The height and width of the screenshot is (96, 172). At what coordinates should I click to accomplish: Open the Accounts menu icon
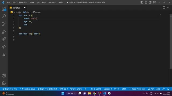click(4, 75)
